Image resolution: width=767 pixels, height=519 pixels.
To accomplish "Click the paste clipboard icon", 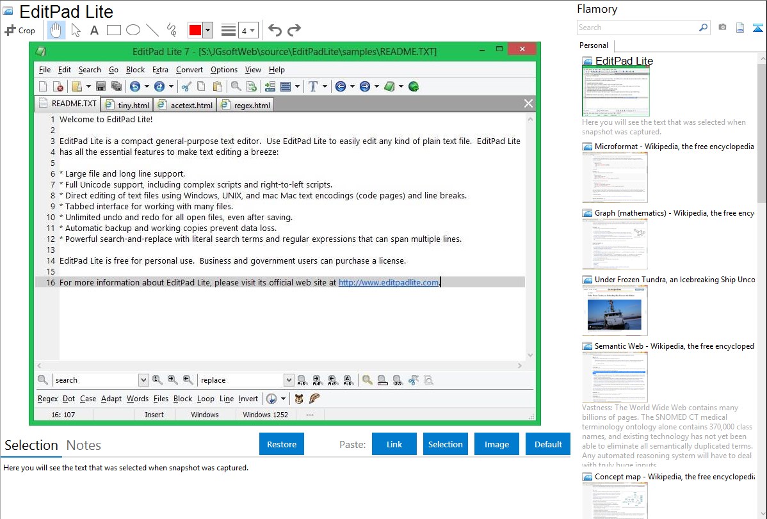I will point(217,86).
